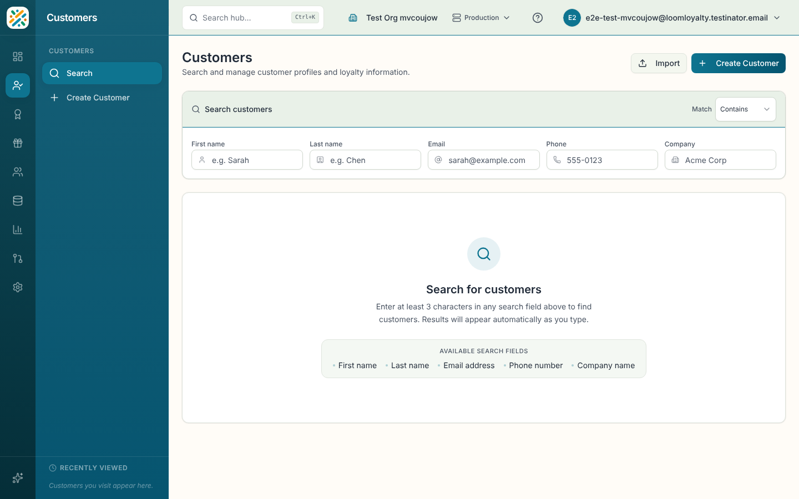Click the Search customers header magnifier icon

(196, 109)
